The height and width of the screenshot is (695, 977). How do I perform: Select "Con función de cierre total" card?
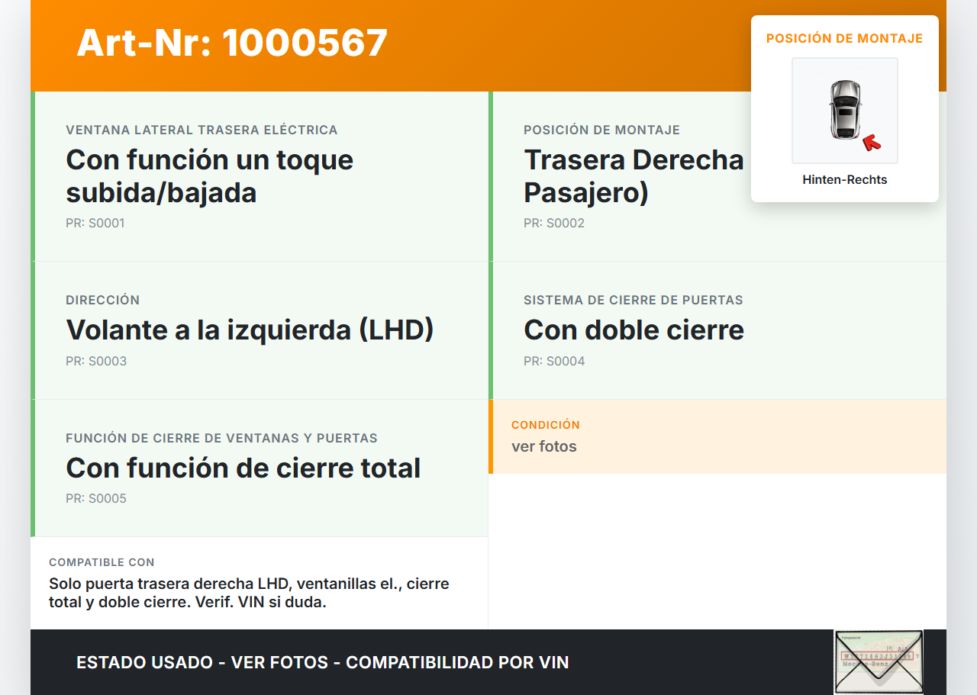[x=243, y=468]
